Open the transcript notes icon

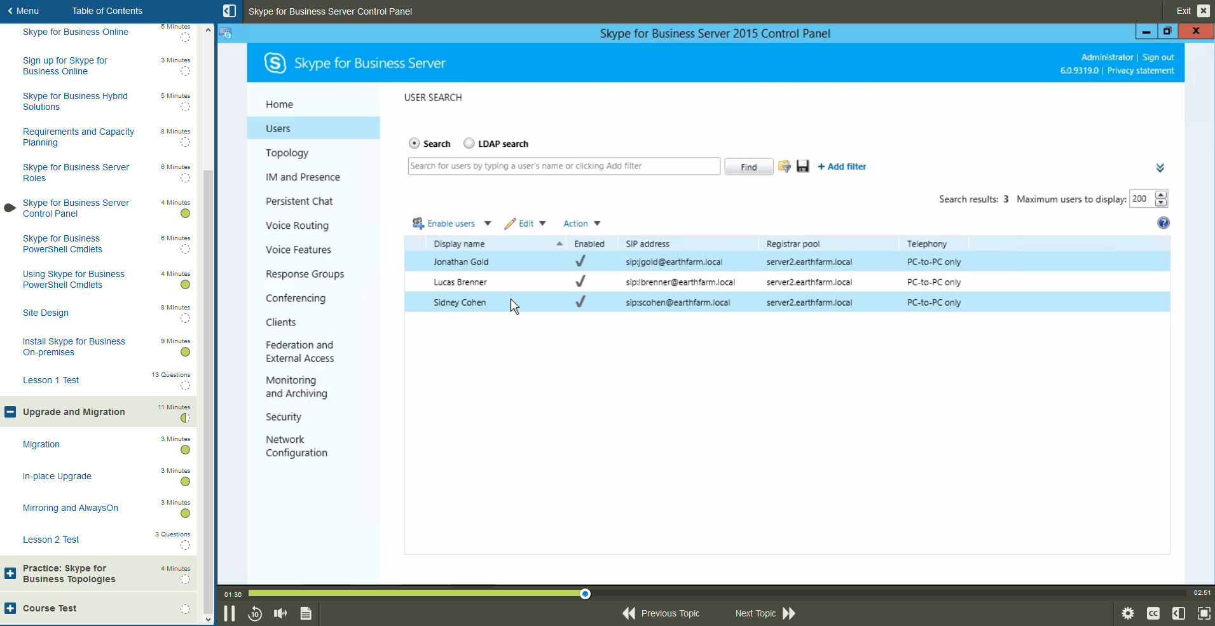tap(306, 613)
